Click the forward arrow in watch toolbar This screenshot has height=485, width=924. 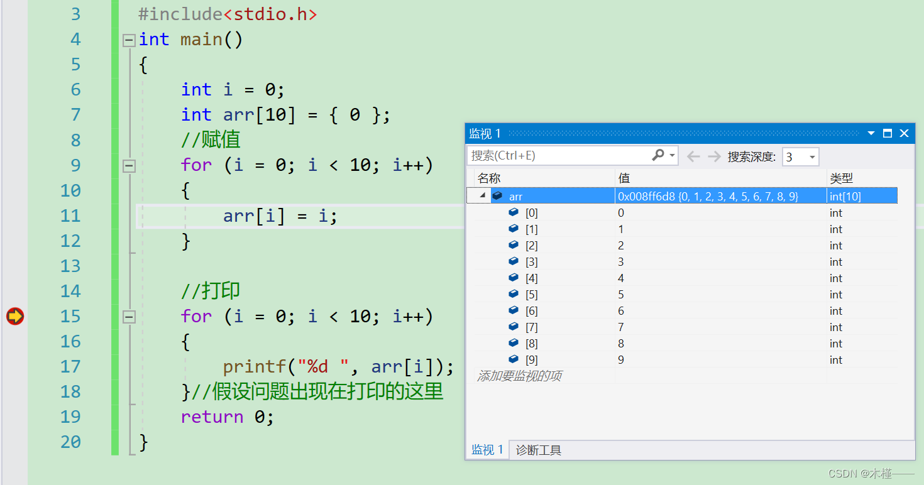(714, 156)
